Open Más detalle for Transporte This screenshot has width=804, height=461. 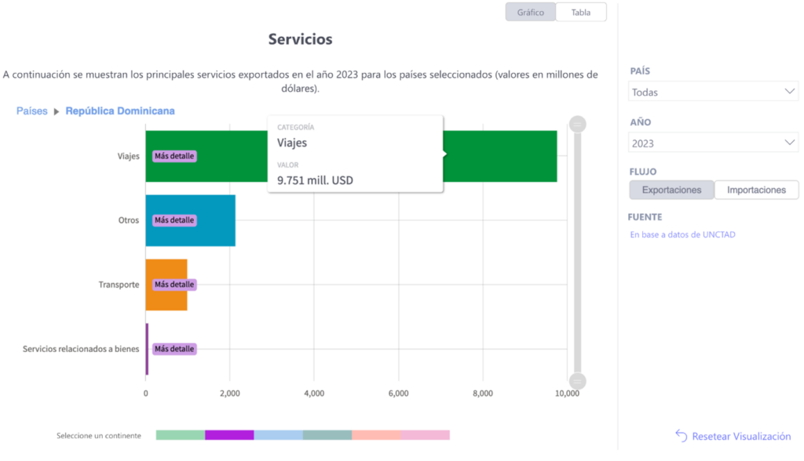point(174,285)
